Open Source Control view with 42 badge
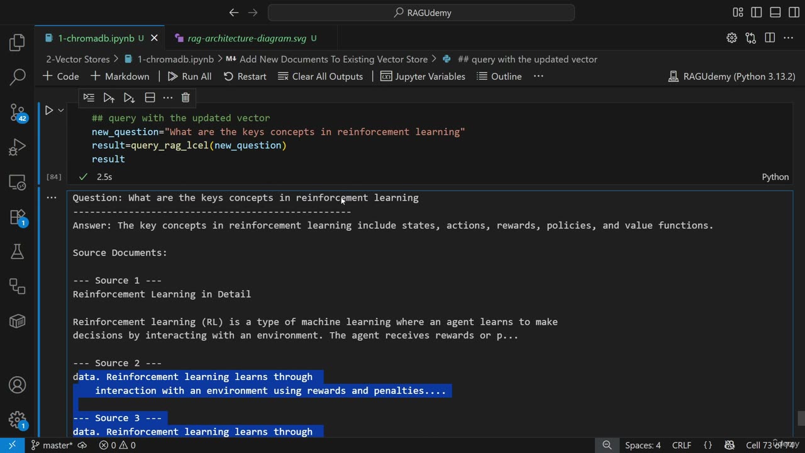 (18, 113)
